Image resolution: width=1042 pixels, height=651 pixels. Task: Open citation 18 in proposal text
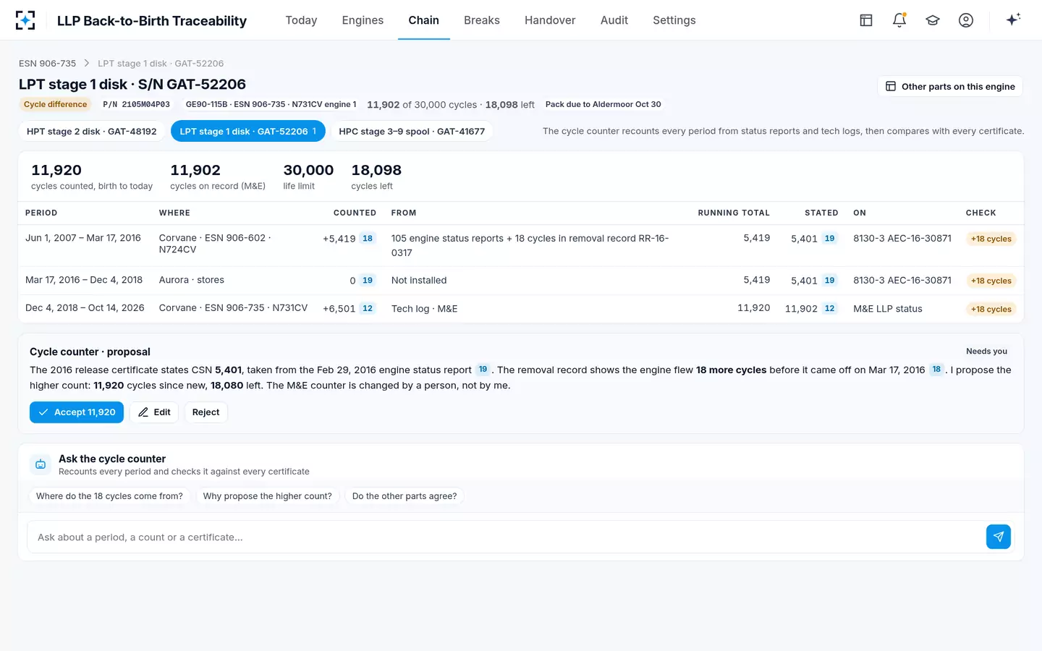tap(936, 370)
